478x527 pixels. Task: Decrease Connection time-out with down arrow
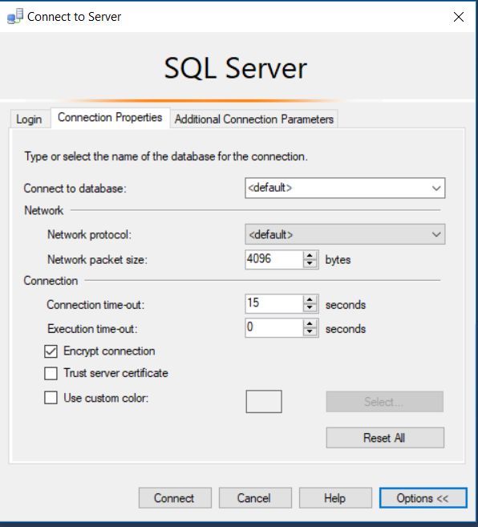(310, 308)
